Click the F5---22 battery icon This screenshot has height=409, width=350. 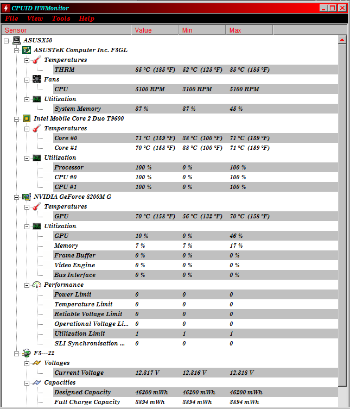(27, 353)
